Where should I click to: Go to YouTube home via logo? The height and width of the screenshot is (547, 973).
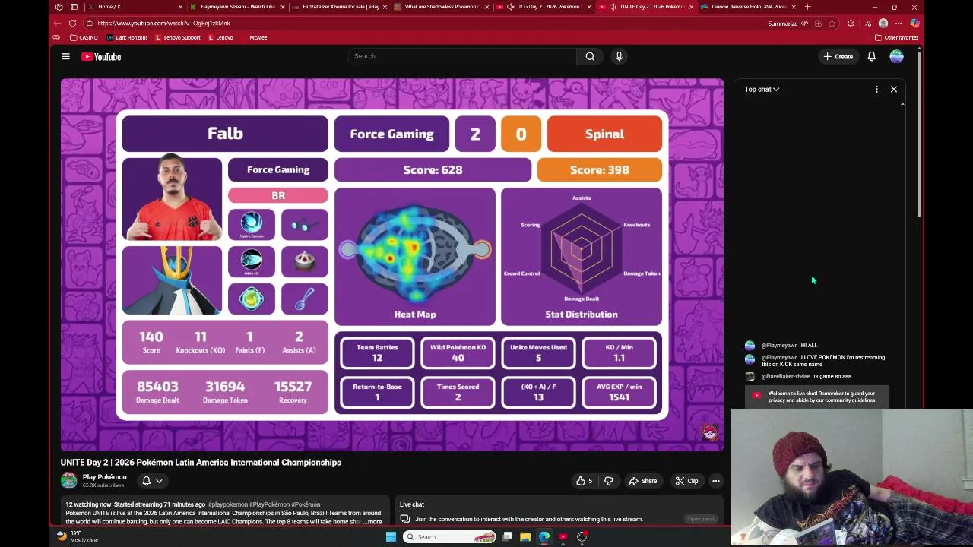point(101,56)
